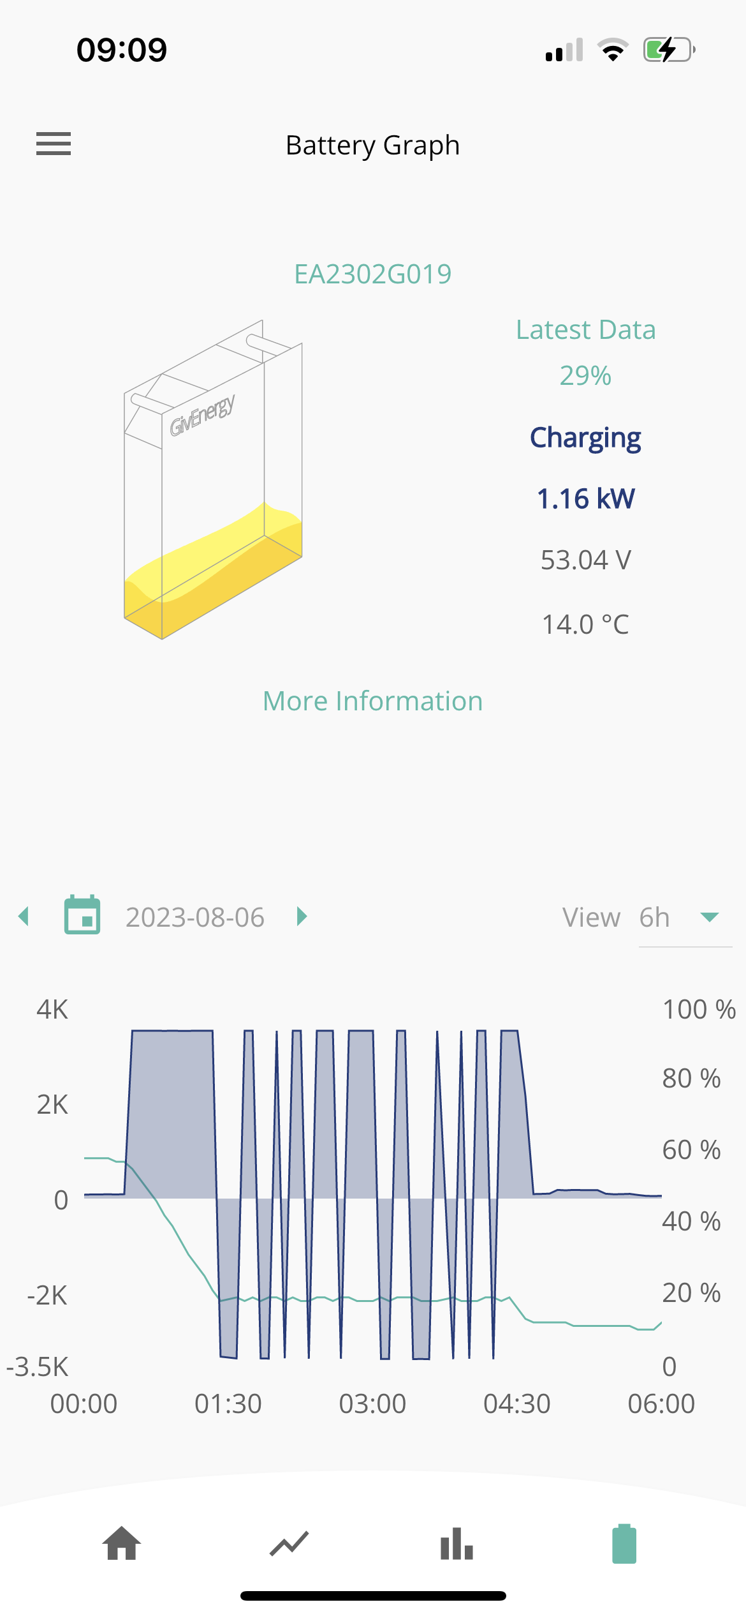The height and width of the screenshot is (1616, 746).
Task: Open the line trend graph tab
Action: click(289, 1544)
